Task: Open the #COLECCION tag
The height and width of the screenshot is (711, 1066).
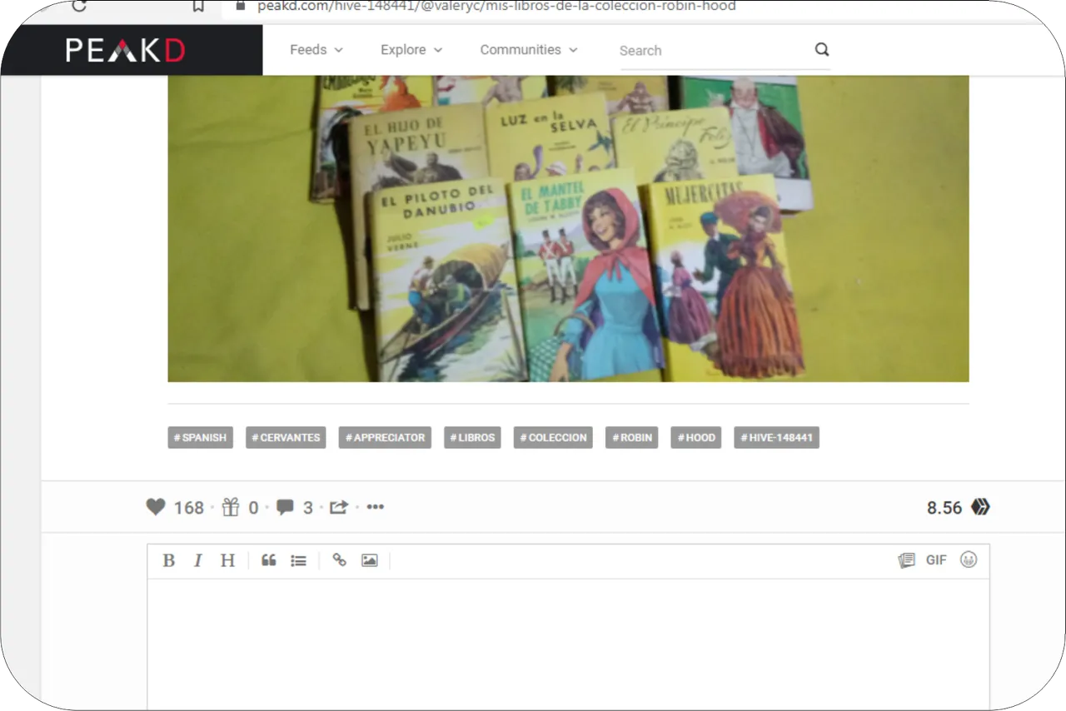Action: (x=553, y=437)
